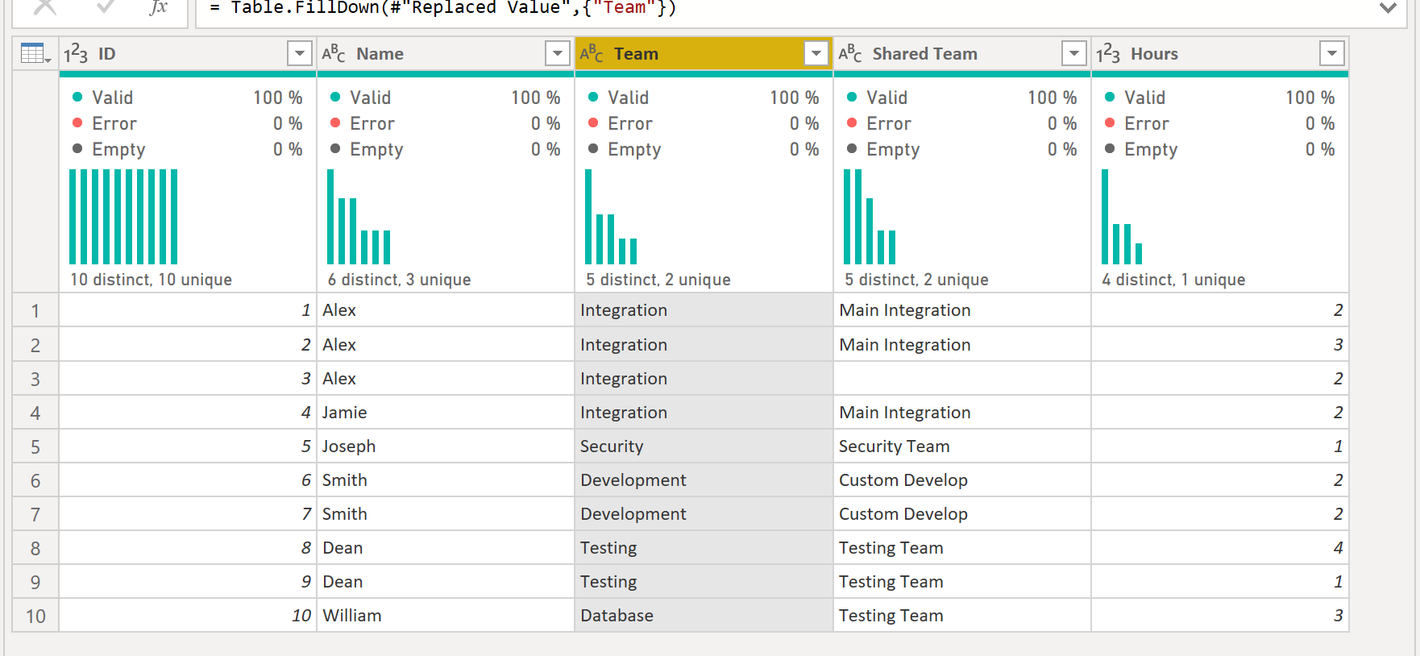Click the Joseph name cell
Viewport: 1420px width, 656px height.
(446, 446)
